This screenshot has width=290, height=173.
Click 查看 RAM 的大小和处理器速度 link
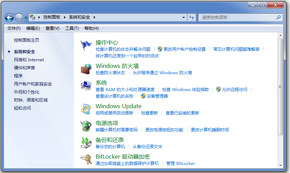click(125, 90)
